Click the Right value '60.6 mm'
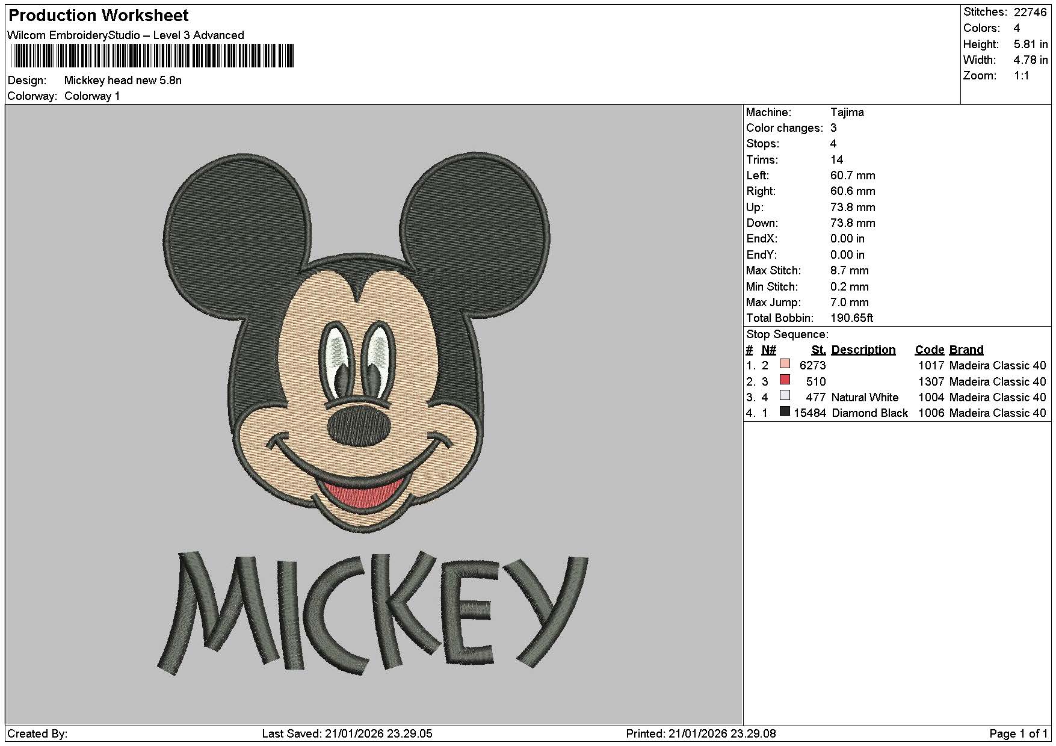The image size is (1056, 746). [853, 191]
